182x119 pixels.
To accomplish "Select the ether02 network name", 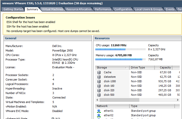I will 109,115.
